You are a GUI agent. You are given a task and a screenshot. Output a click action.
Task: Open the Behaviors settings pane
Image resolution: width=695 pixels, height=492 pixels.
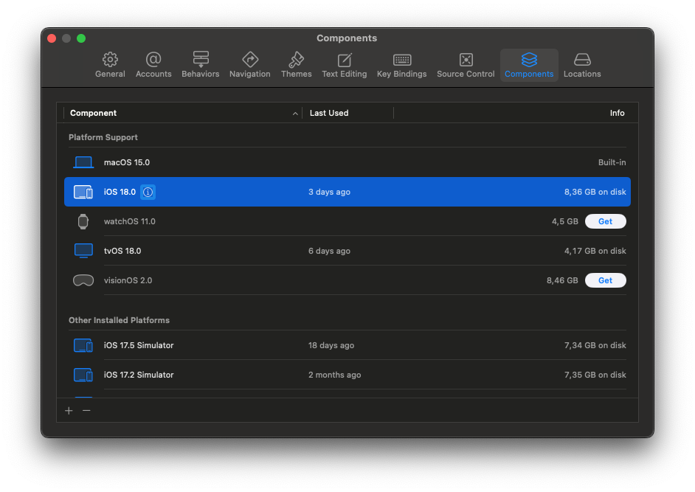click(x=201, y=65)
